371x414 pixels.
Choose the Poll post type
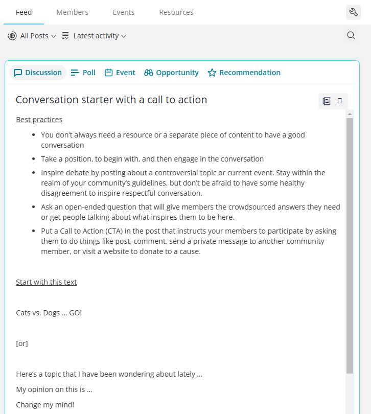point(83,73)
